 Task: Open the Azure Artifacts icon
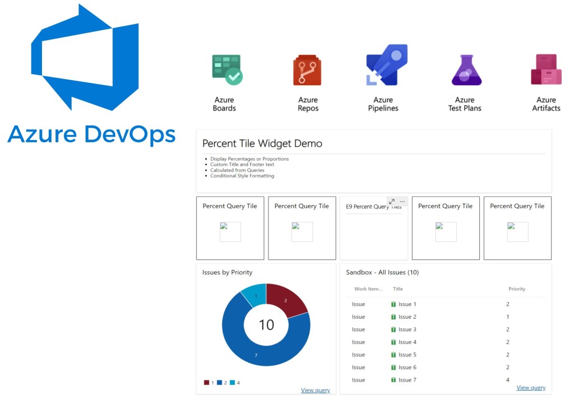546,70
